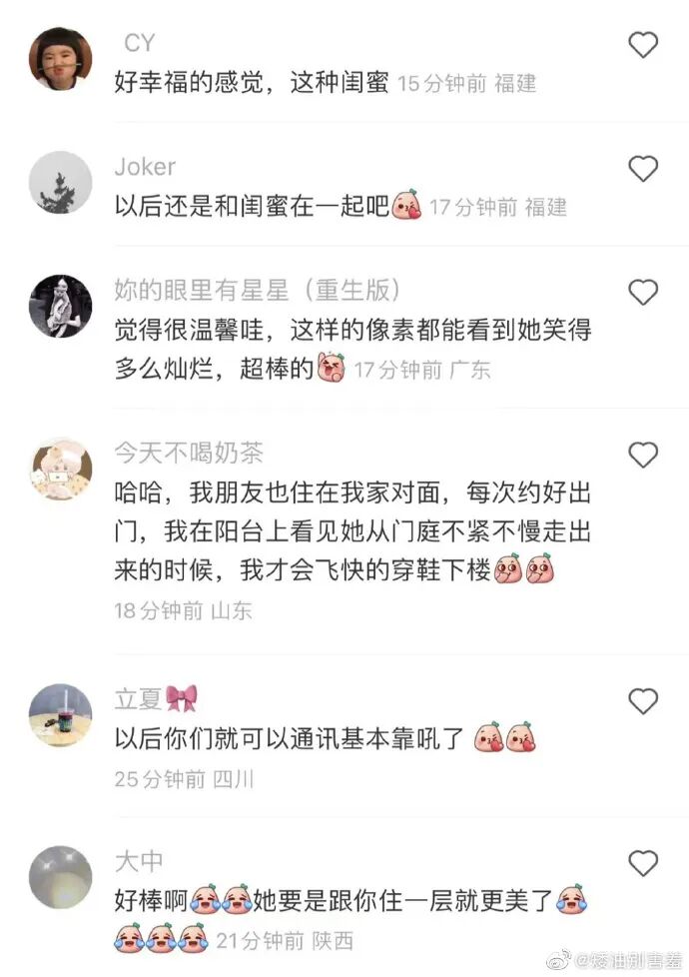Tap the heart on Joker's comment

[x=643, y=168]
